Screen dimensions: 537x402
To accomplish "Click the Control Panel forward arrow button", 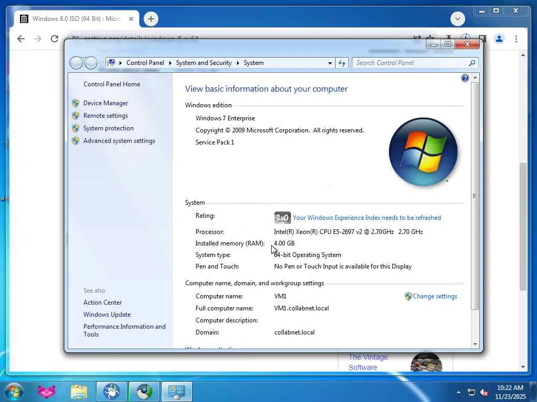I will point(91,63).
